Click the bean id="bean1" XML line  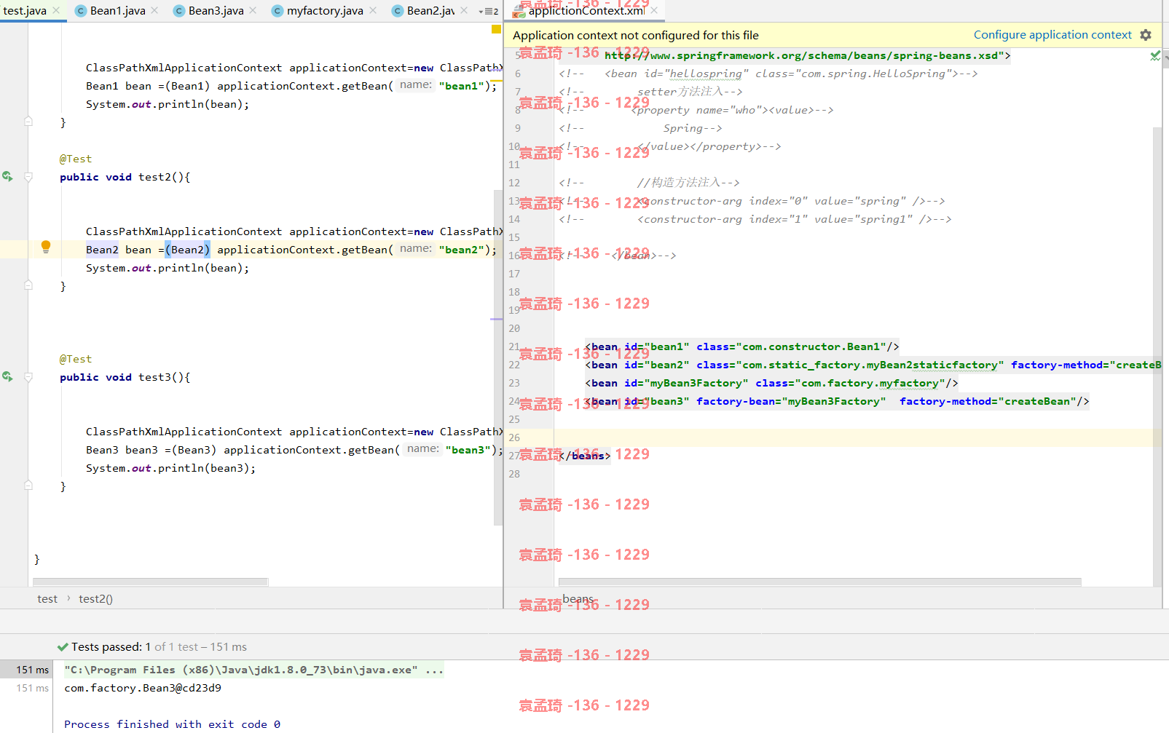(x=742, y=346)
